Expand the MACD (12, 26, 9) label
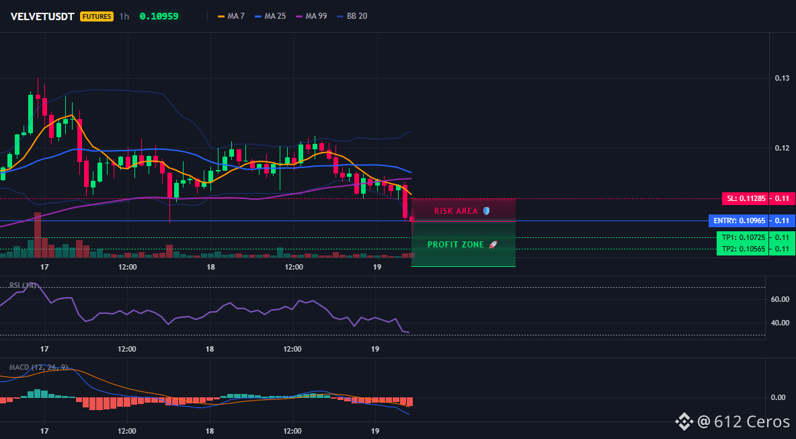796x439 pixels. [38, 367]
